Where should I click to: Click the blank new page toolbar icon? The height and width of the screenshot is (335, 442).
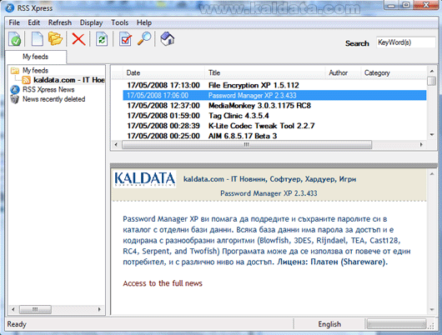point(37,39)
